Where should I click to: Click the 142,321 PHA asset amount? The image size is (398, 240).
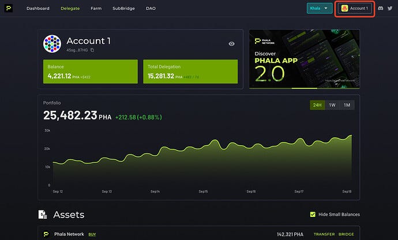(290, 234)
